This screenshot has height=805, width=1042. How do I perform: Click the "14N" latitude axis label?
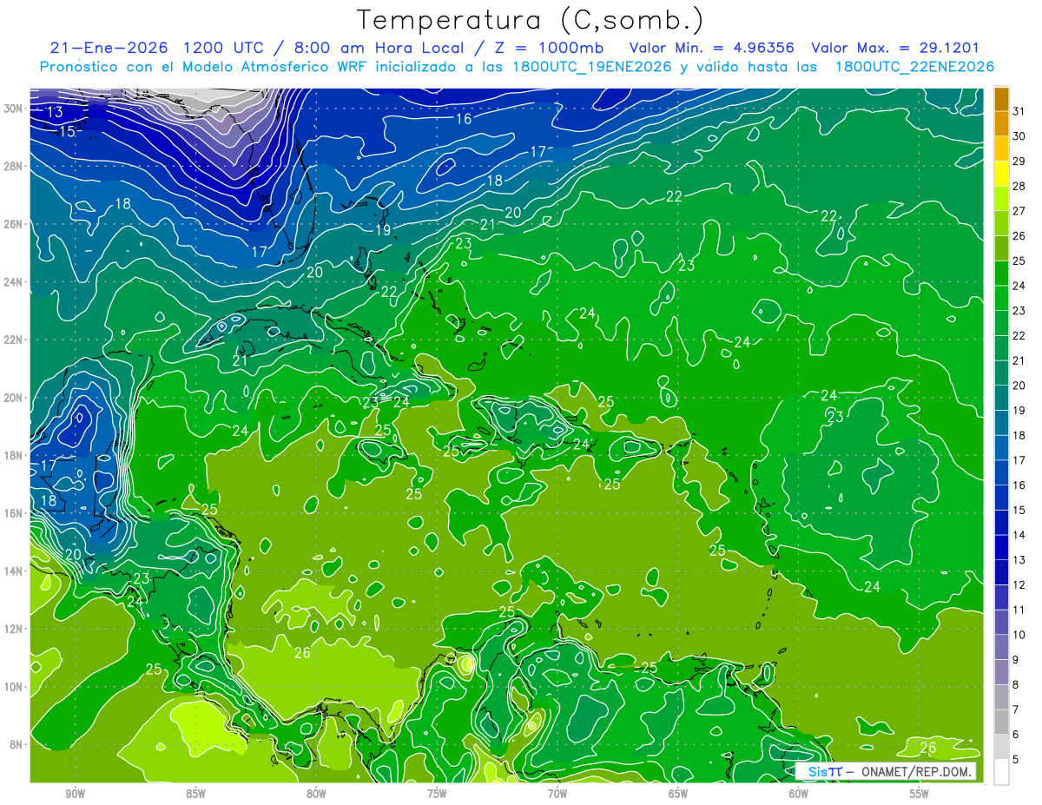point(14,571)
